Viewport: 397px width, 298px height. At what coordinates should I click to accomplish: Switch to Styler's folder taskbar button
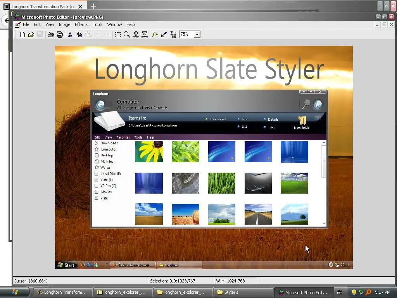243,292
